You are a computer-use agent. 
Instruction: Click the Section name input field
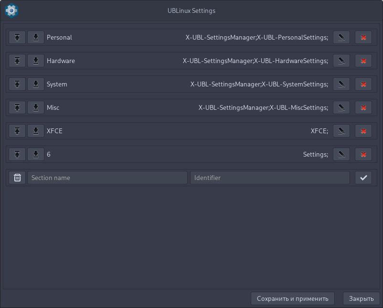(x=107, y=178)
